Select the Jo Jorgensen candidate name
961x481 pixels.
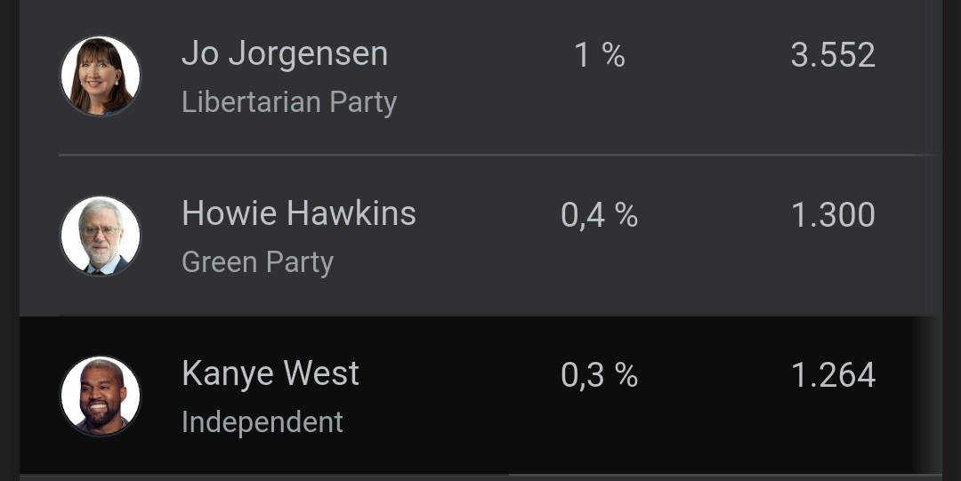coord(285,54)
